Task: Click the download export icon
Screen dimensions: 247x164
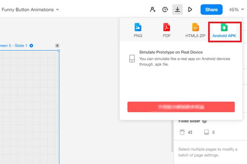Action: coord(177,9)
